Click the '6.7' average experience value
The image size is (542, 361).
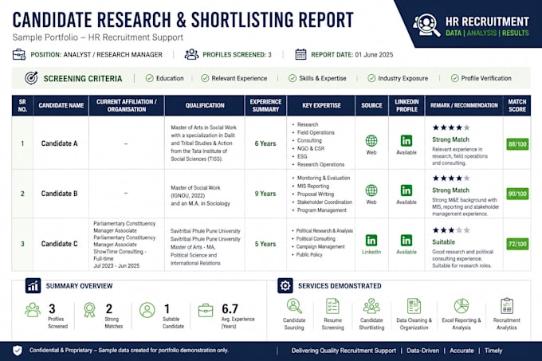pyautogui.click(x=230, y=308)
